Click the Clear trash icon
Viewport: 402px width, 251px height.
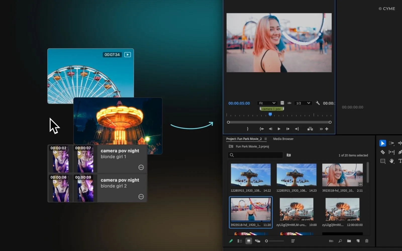click(367, 241)
